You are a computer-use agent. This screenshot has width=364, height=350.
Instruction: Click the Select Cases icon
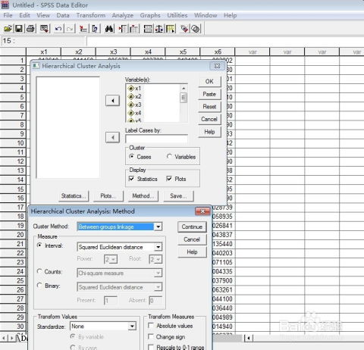click(x=171, y=29)
